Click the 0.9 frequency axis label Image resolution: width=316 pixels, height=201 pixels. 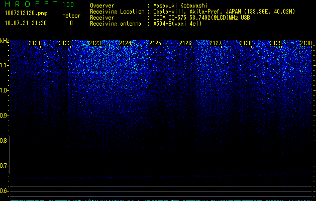(4, 116)
